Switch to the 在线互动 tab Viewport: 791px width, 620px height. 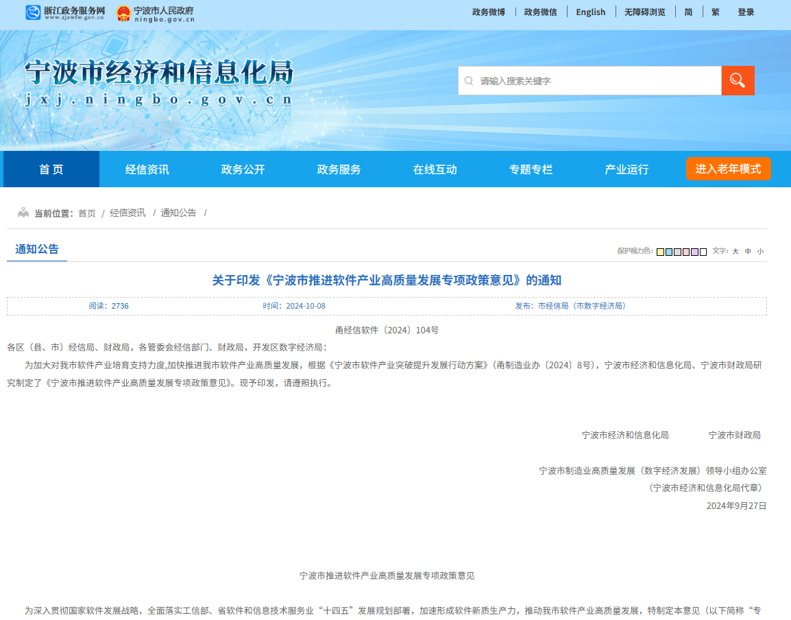(434, 169)
